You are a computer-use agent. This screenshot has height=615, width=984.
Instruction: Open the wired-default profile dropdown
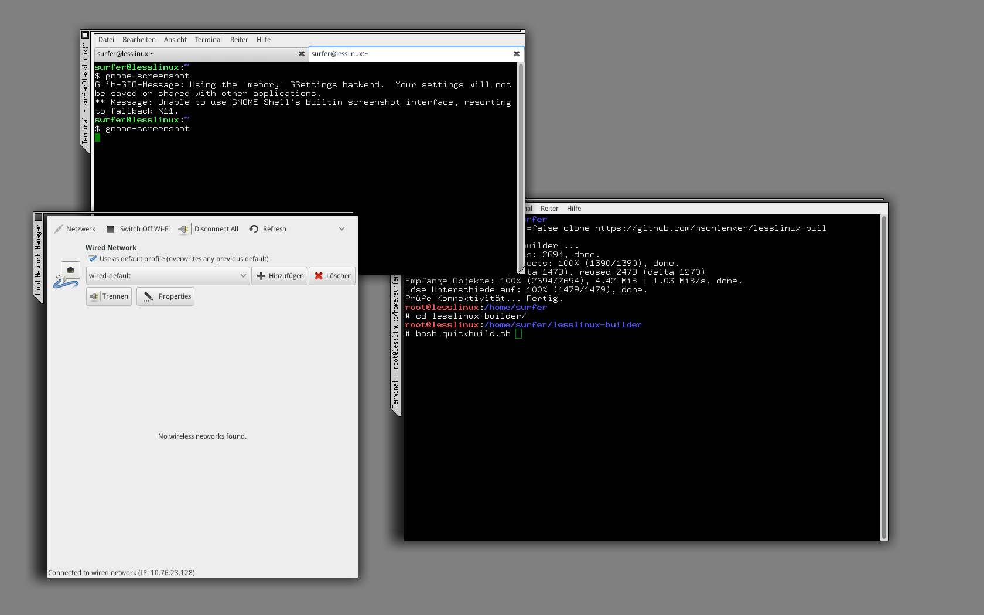(168, 276)
